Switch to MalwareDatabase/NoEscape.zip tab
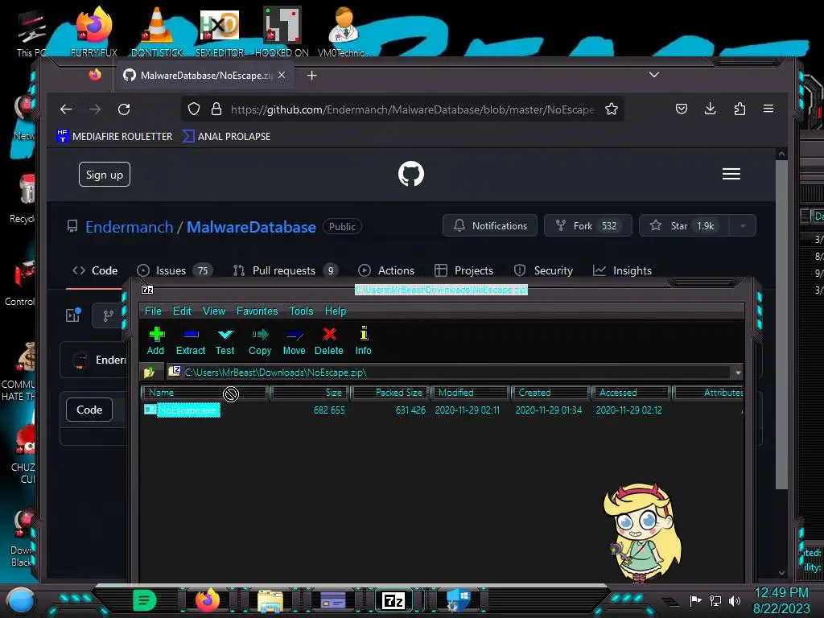Image resolution: width=824 pixels, height=618 pixels. [204, 75]
